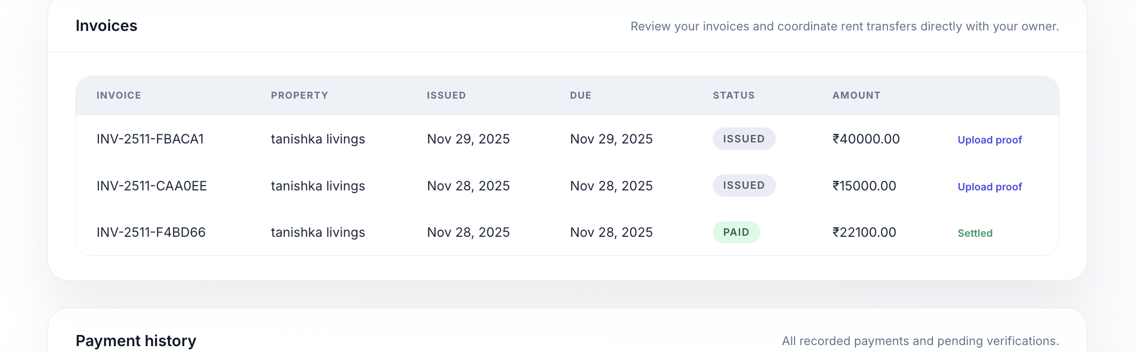The image size is (1136, 352).
Task: Click the INVOICE column header
Action: [119, 95]
